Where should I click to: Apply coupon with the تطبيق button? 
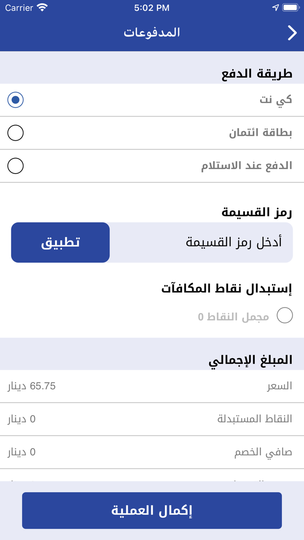click(x=60, y=242)
